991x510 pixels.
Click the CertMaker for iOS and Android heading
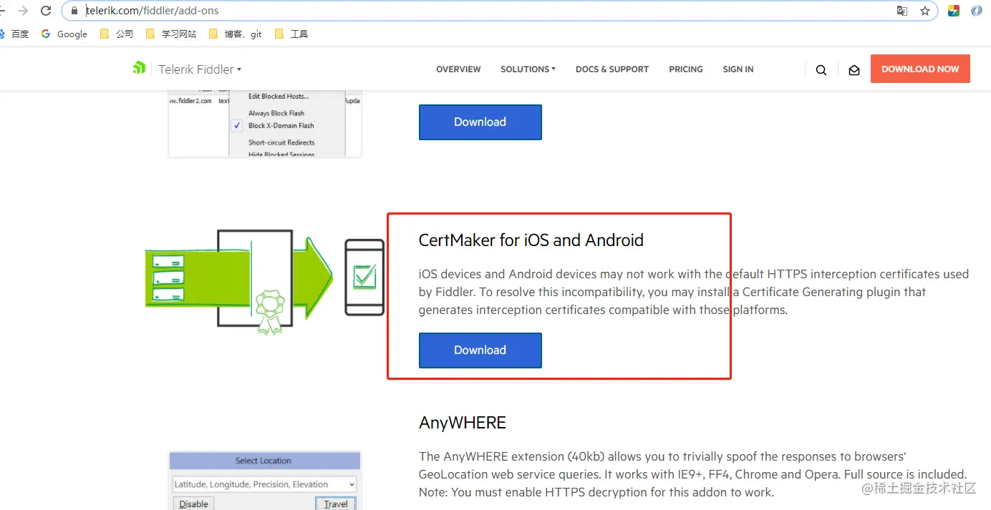point(531,240)
